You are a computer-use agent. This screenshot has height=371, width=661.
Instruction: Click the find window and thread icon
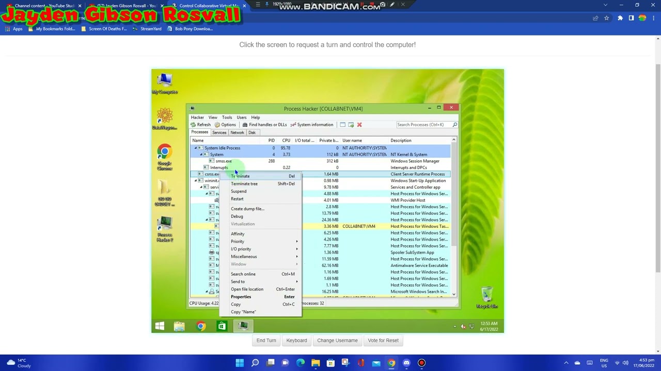[351, 125]
